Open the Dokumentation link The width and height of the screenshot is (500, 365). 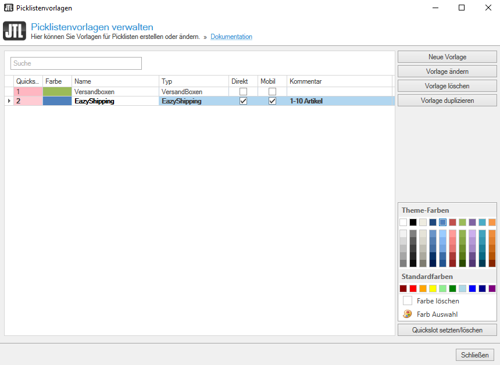coord(231,36)
